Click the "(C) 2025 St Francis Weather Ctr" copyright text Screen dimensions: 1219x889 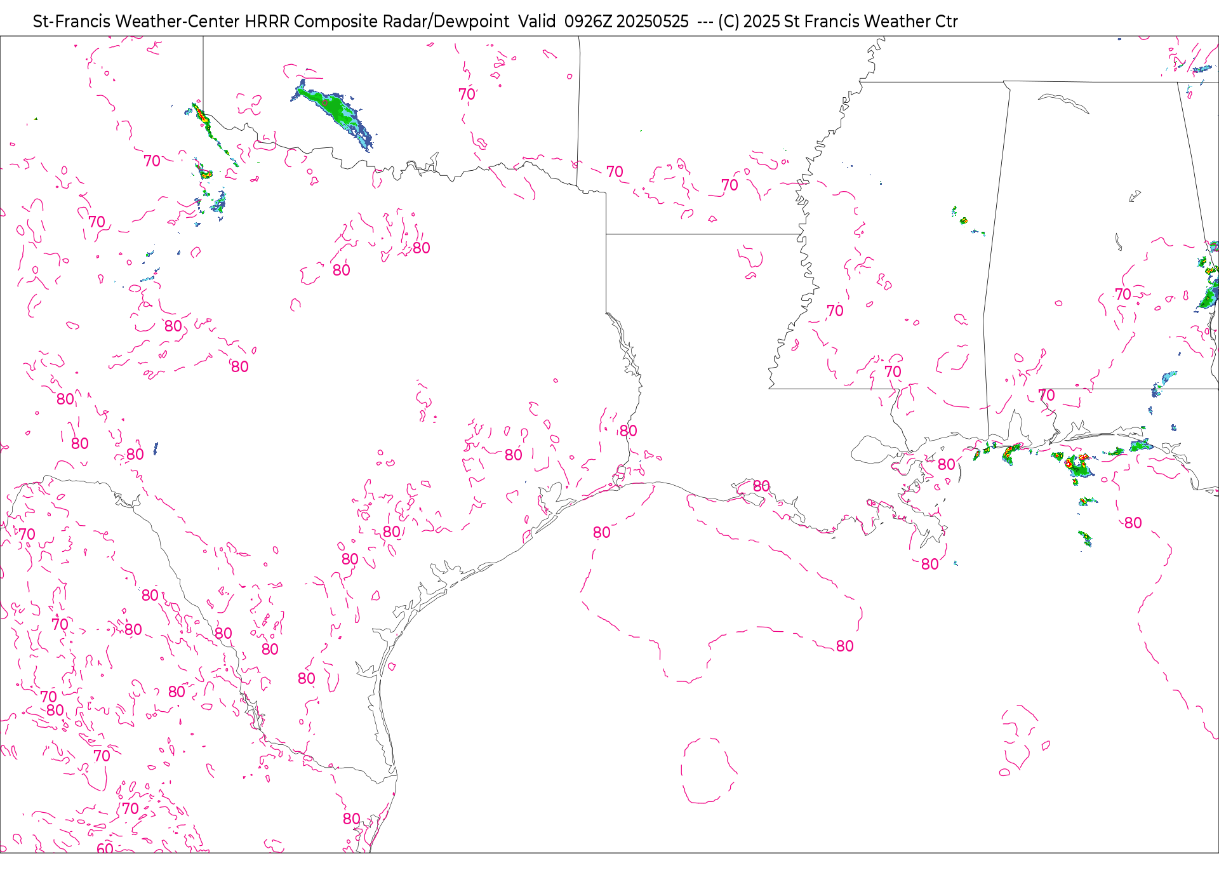[837, 22]
